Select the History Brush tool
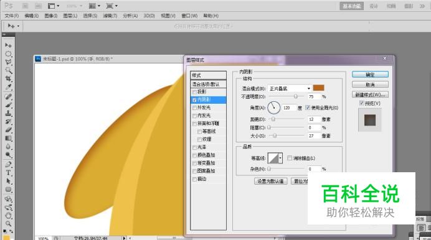 (x=8, y=121)
